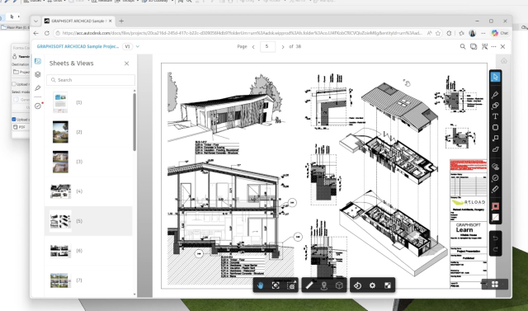Select the red stroke color swatch
Screen dimensions: 528x311
pos(495,206)
